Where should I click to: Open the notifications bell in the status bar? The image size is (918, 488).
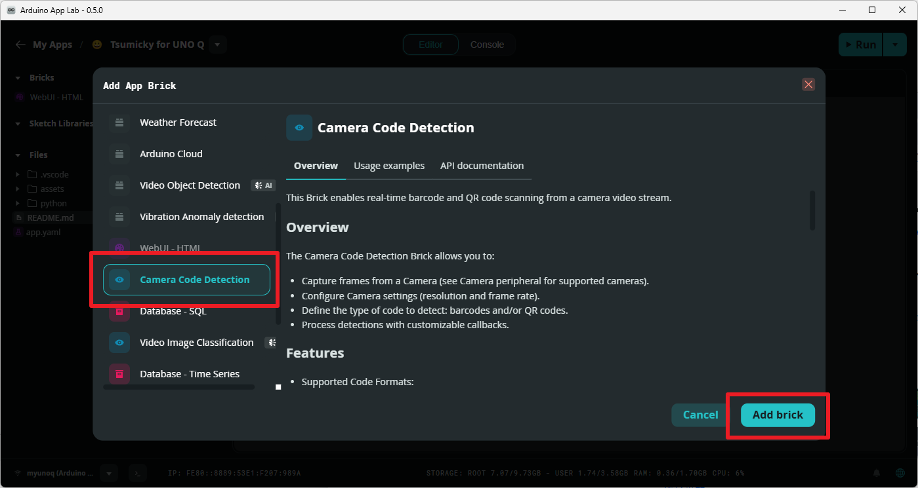877,473
